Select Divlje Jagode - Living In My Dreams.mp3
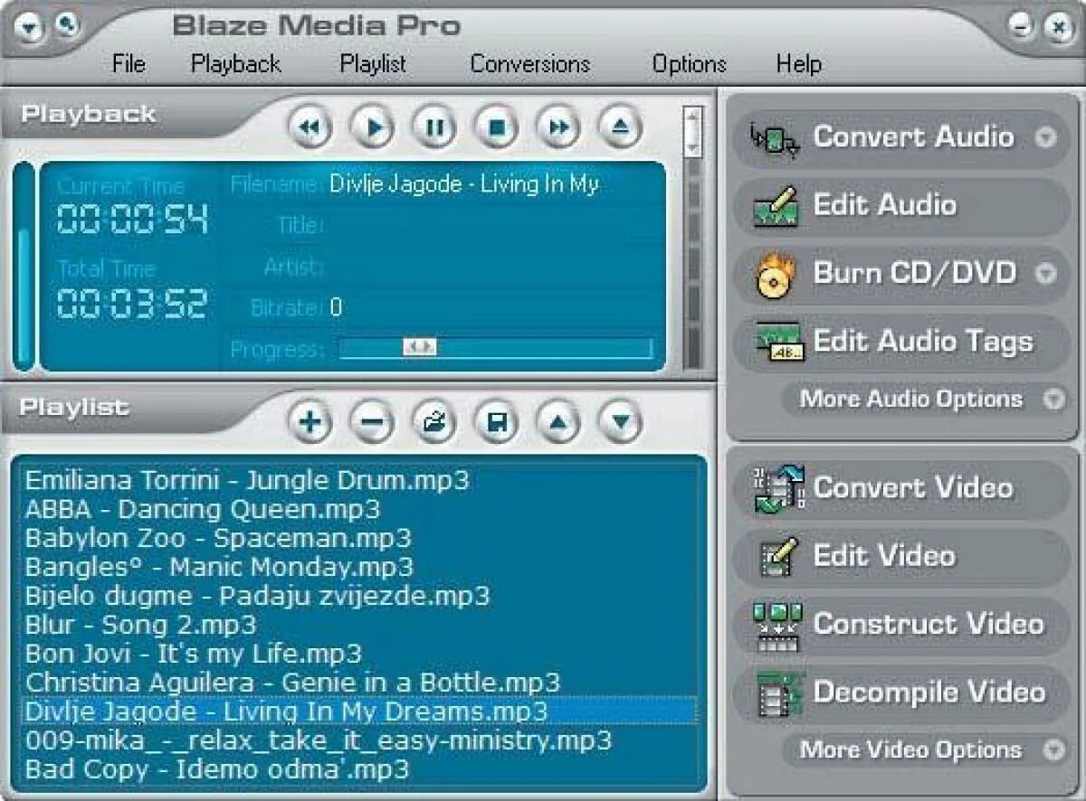This screenshot has width=1086, height=801. [359, 711]
